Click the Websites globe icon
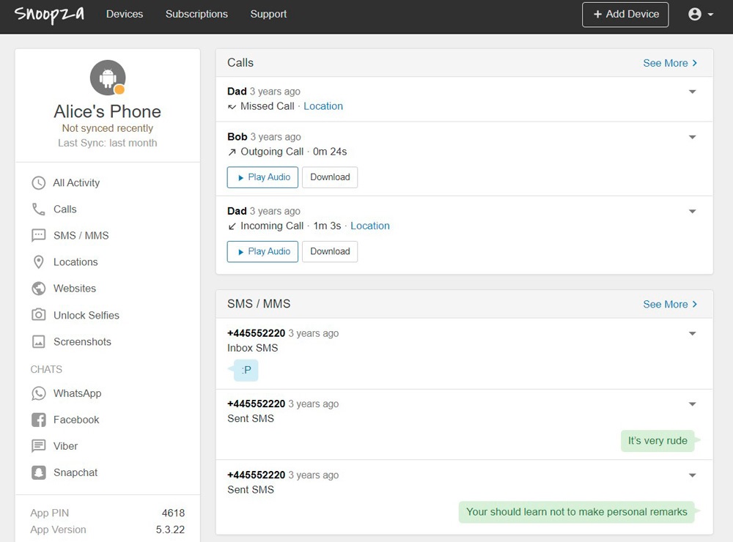The image size is (733, 542). (x=39, y=289)
